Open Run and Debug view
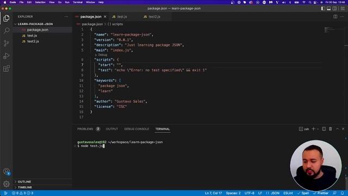 [x=6, y=56]
